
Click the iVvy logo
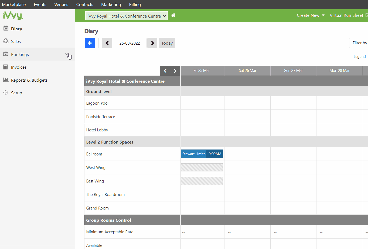pyautogui.click(x=13, y=15)
